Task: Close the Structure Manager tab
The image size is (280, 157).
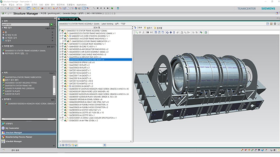Action: click(x=77, y=19)
